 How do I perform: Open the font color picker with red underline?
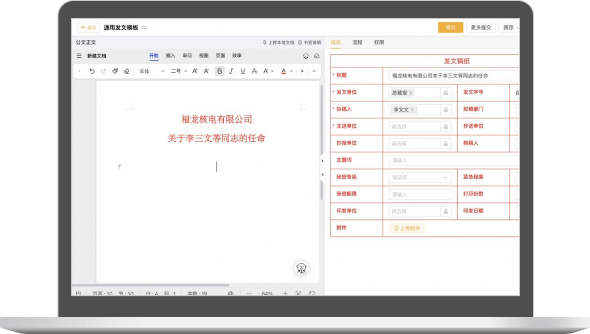[x=286, y=71]
